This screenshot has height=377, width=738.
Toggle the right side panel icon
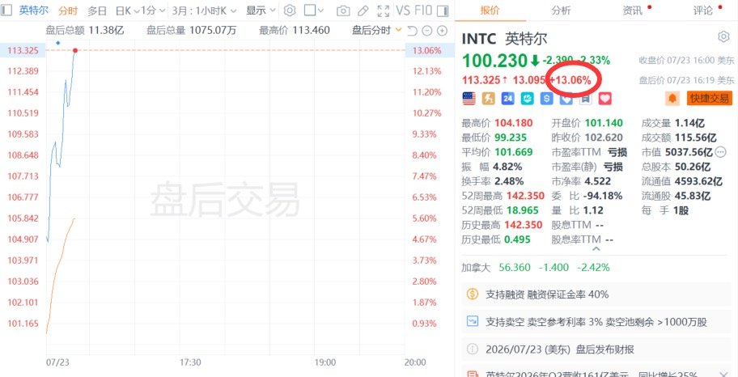443,11
